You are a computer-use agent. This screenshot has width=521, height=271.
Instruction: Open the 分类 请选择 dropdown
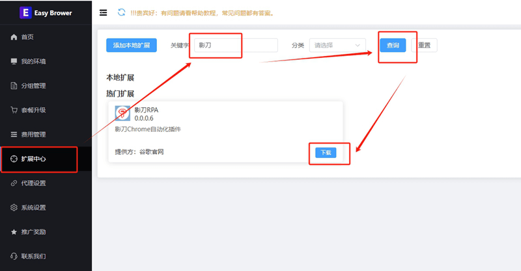tap(337, 45)
